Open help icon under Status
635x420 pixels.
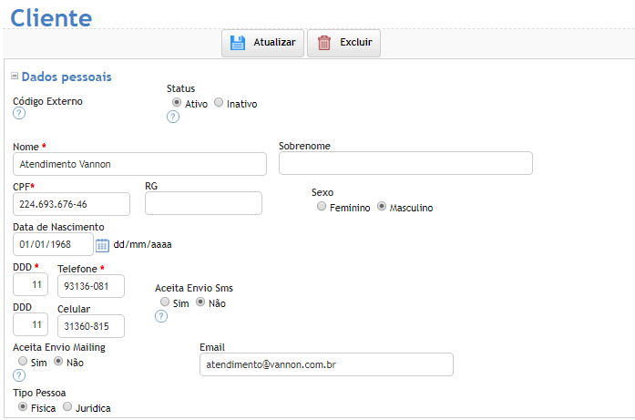[173, 117]
